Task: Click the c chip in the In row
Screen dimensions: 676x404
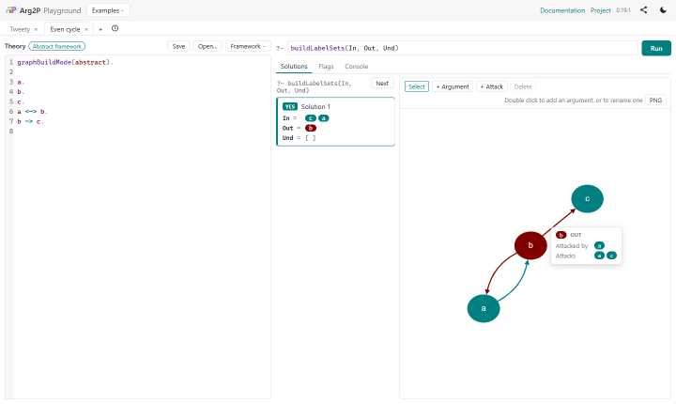Action: point(311,118)
